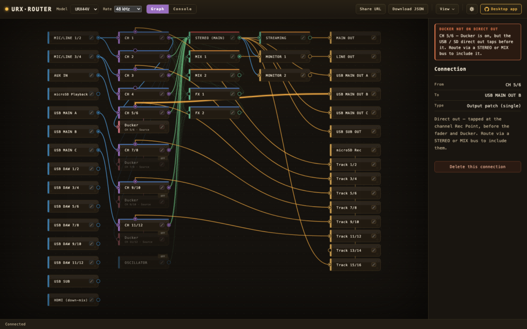Click the edit pencil on HDMI (down-mix) node
This screenshot has height=329, width=527.
91,300
